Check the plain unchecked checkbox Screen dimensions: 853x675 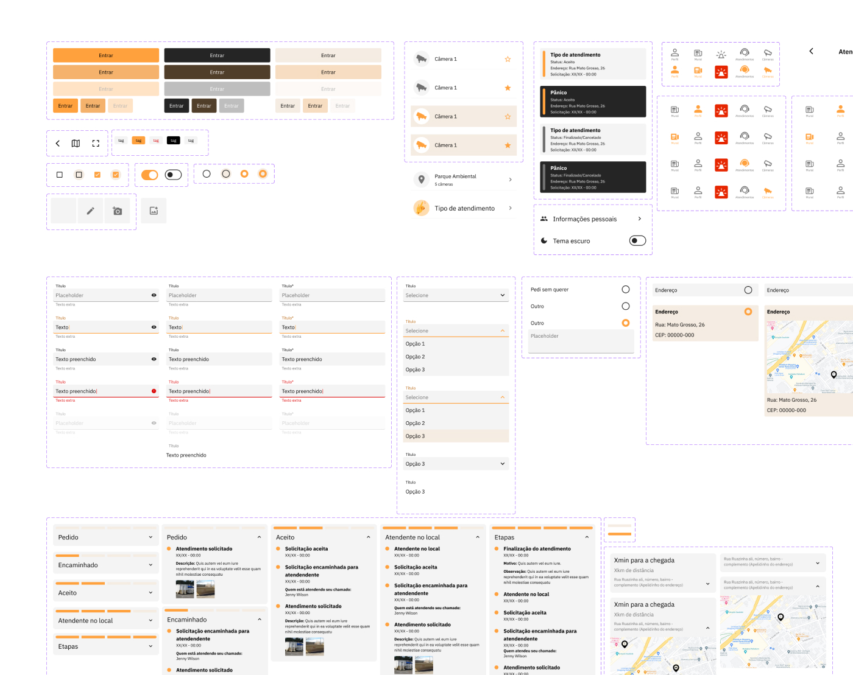[x=59, y=175]
